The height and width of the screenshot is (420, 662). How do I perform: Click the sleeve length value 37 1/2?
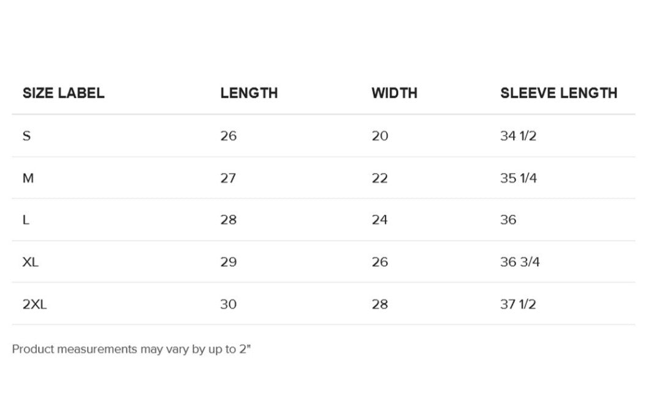tap(518, 304)
